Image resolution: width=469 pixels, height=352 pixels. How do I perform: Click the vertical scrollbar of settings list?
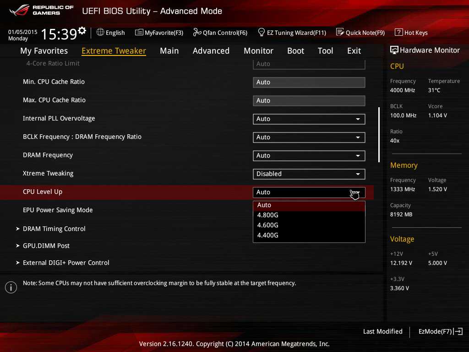click(379, 135)
